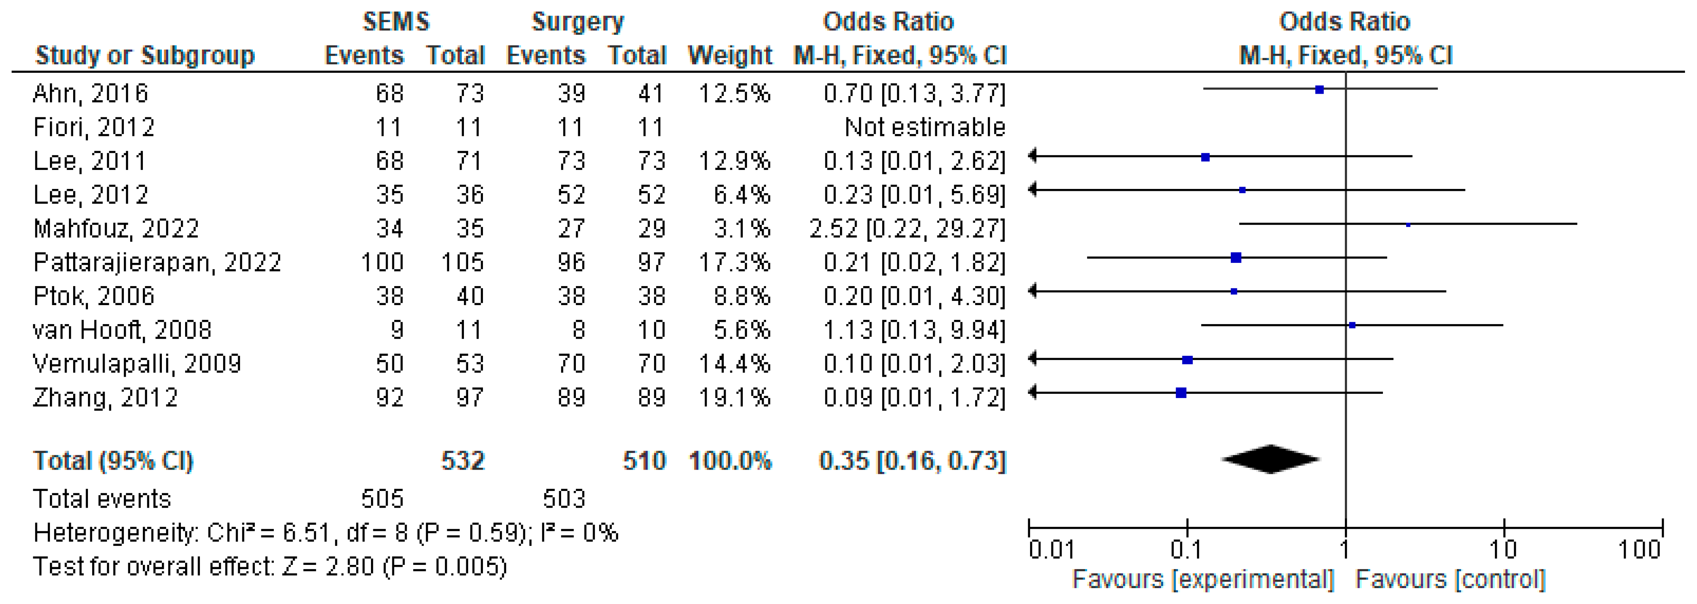Select the SEMS group header

click(396, 22)
